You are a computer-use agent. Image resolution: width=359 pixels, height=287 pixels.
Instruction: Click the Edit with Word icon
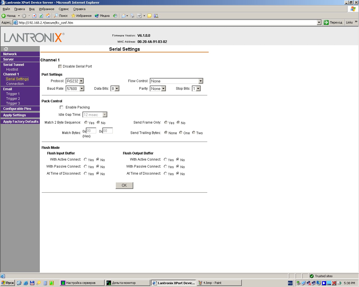click(139, 16)
